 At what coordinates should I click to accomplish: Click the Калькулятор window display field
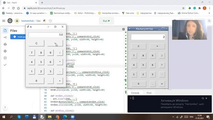pyautogui.click(x=148, y=37)
